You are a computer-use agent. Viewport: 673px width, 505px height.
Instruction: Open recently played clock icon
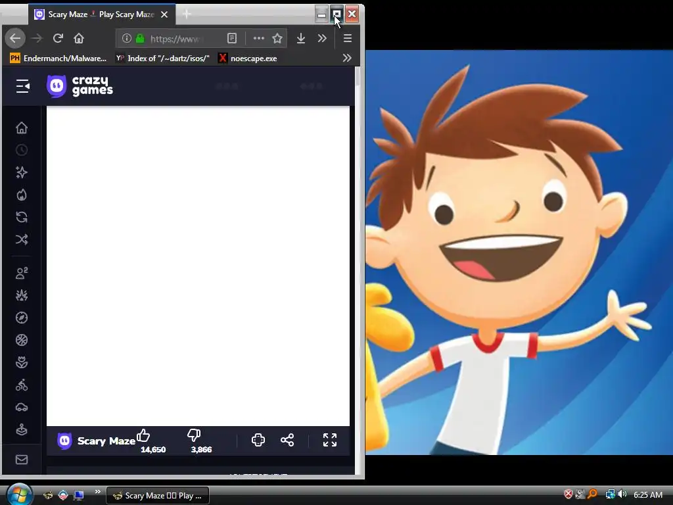22,150
